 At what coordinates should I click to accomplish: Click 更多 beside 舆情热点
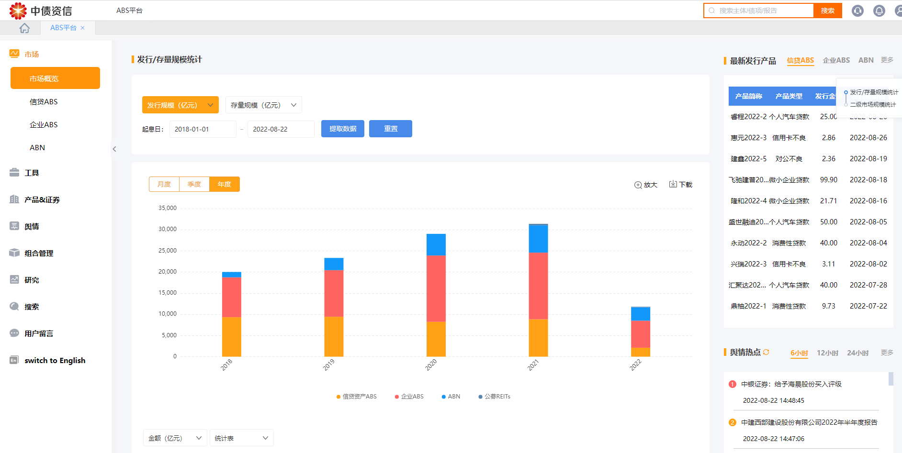pos(887,353)
